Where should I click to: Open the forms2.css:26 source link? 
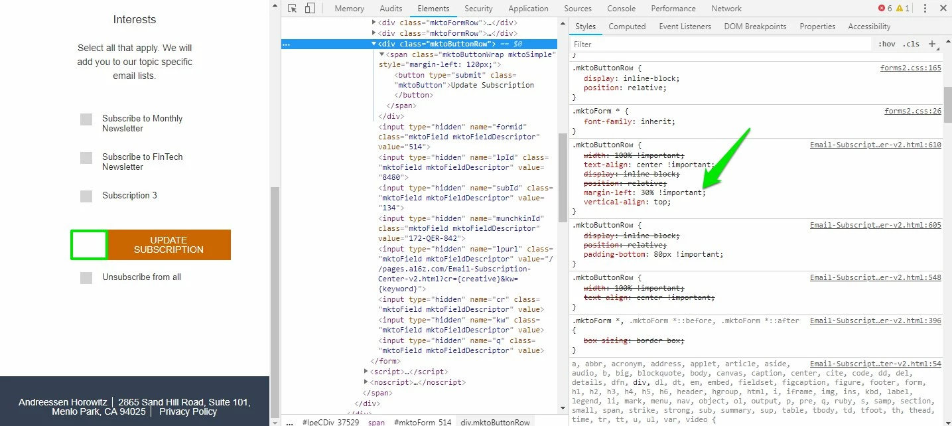click(912, 111)
